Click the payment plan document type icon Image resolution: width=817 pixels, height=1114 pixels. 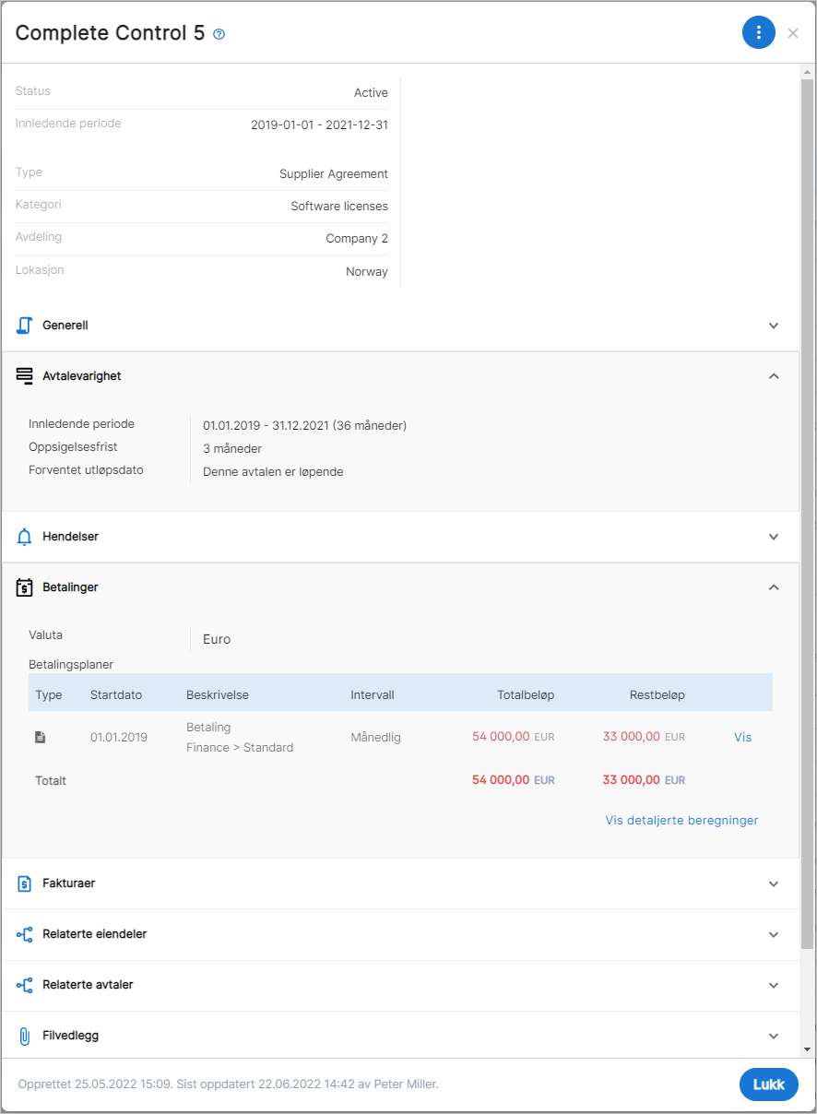coord(41,738)
